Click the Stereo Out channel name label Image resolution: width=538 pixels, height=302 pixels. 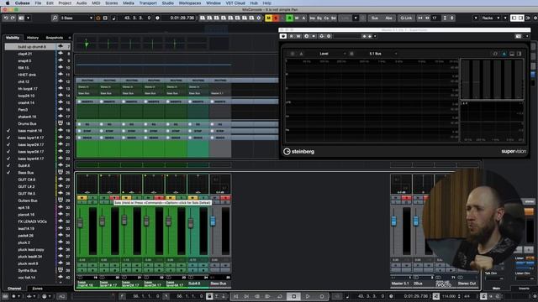click(467, 284)
